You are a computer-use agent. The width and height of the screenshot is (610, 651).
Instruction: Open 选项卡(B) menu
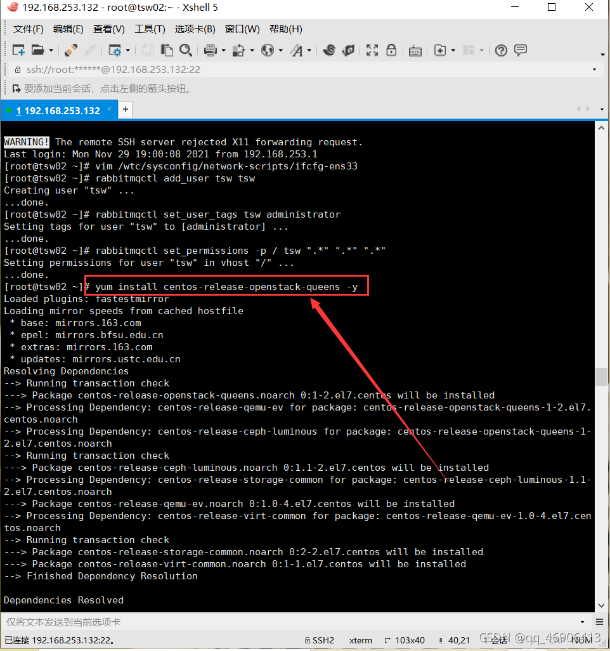point(195,29)
